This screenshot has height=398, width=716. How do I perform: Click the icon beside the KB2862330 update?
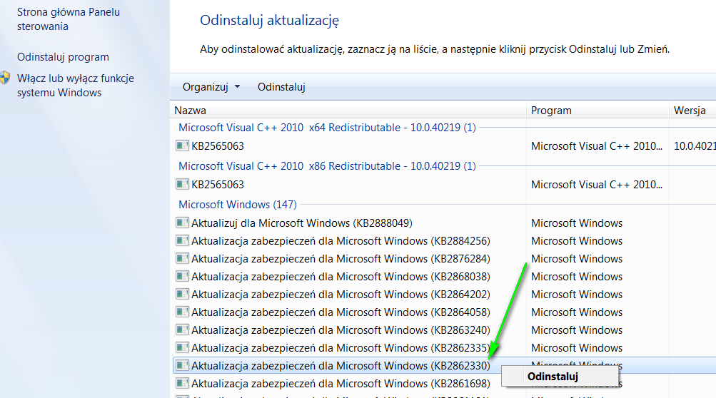point(182,365)
